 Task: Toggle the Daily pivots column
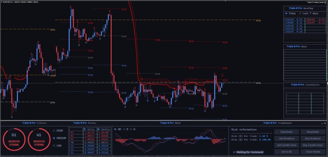(x=90, y=129)
